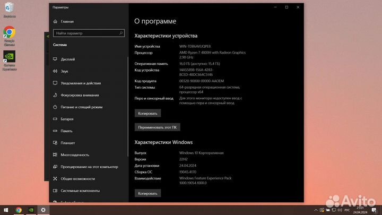Click the Проецирование на этот компьютер icon
The height and width of the screenshot is (215, 382).
(55, 167)
